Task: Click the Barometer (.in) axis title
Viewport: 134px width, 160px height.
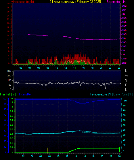Action: (116, 2)
